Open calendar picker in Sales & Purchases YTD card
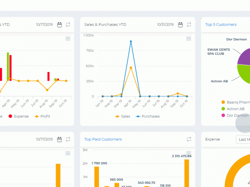 (x=180, y=25)
